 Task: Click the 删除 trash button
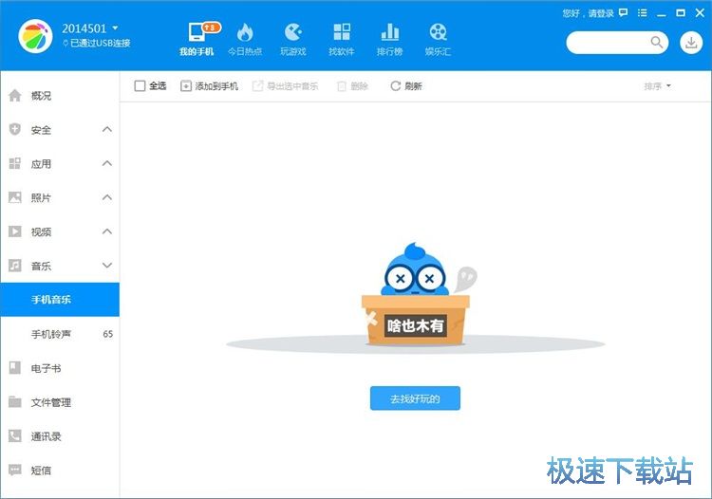click(352, 85)
